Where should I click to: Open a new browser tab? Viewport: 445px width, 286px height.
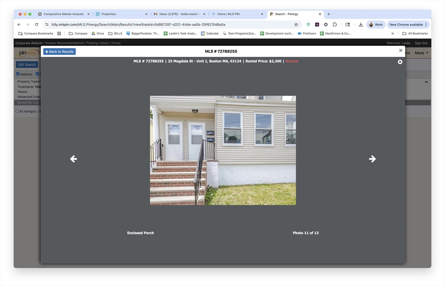pos(329,14)
